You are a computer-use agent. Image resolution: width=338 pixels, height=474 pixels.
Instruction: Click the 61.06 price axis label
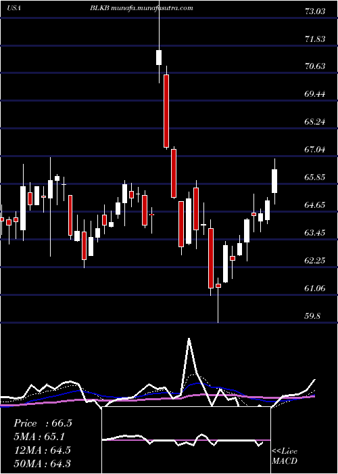315,288
